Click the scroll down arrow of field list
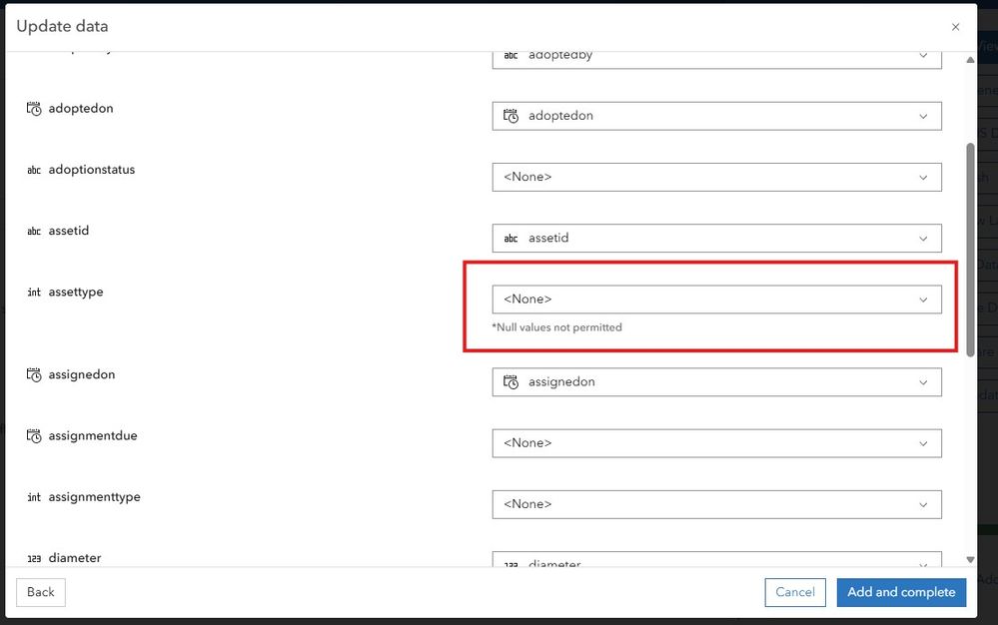This screenshot has width=998, height=625. 970,560
